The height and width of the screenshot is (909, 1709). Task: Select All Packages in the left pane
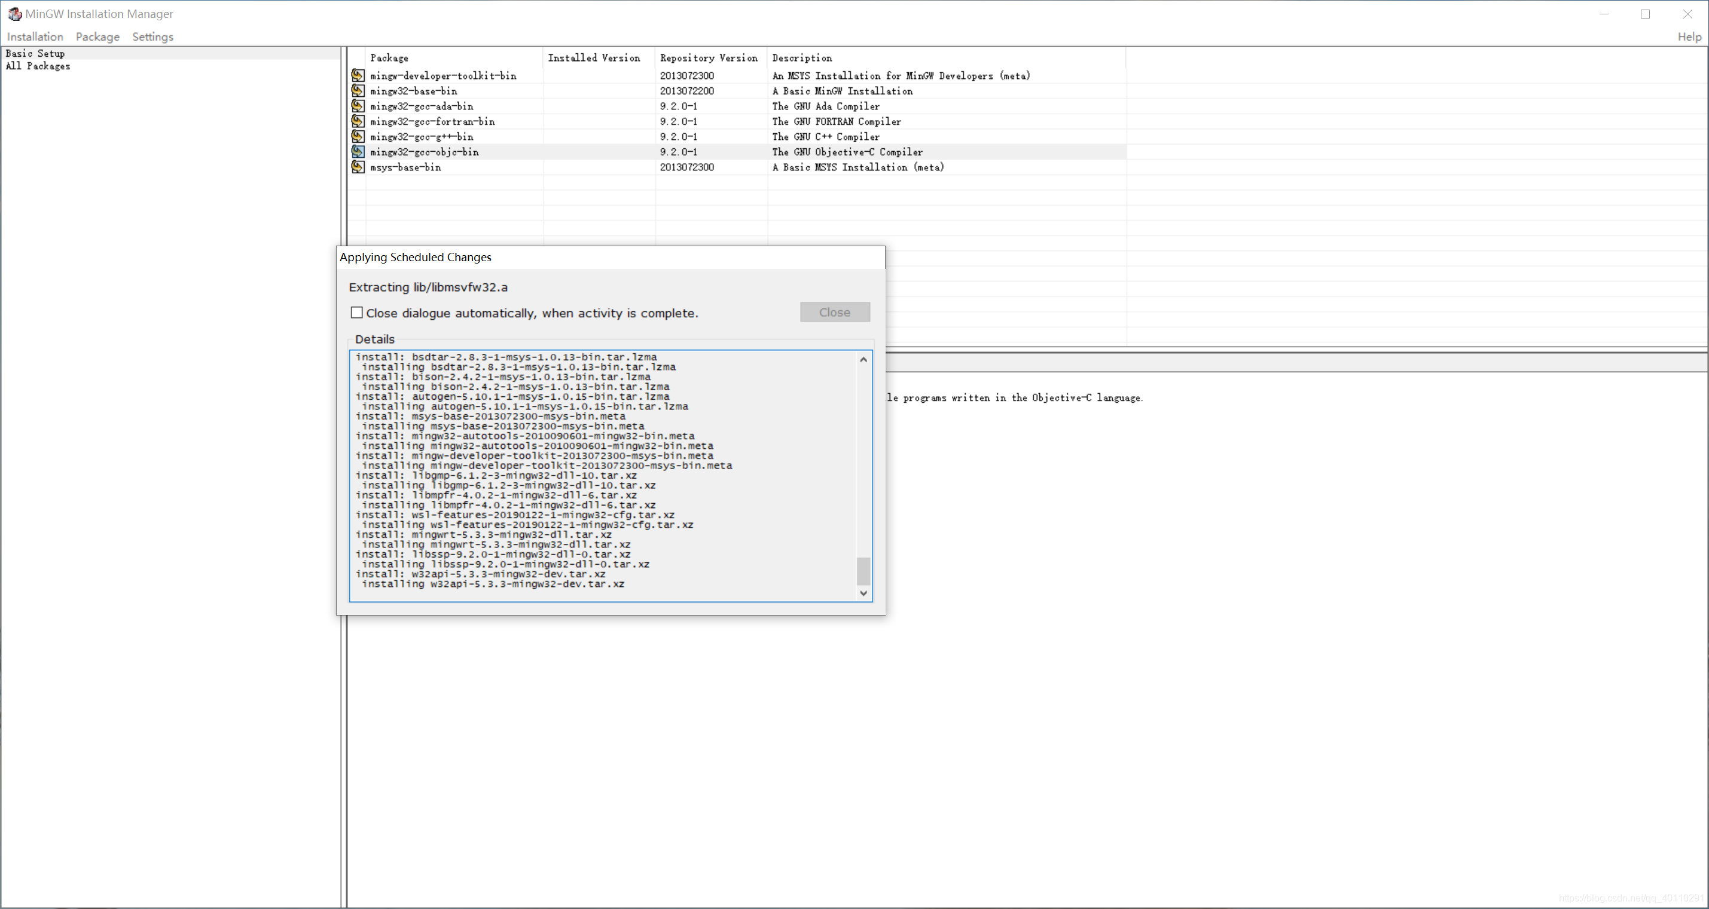point(38,66)
